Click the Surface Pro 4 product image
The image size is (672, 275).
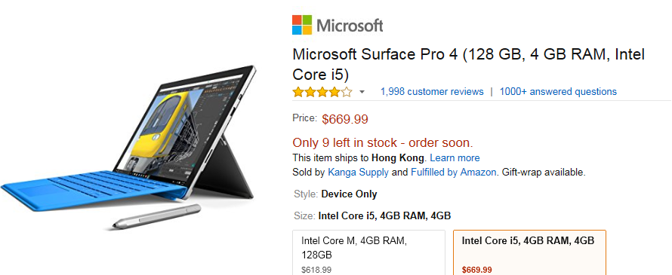pos(128,145)
